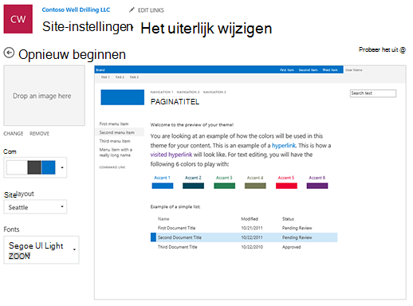Click the Welcome to the preview text

(x=192, y=125)
